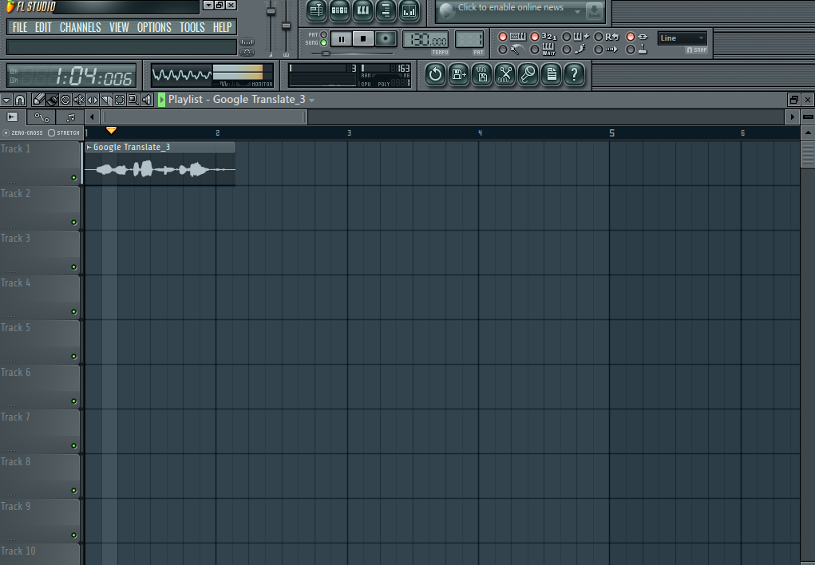Switch to pattern clips note tab
Screen dimensions: 815x565
pyautogui.click(x=70, y=117)
